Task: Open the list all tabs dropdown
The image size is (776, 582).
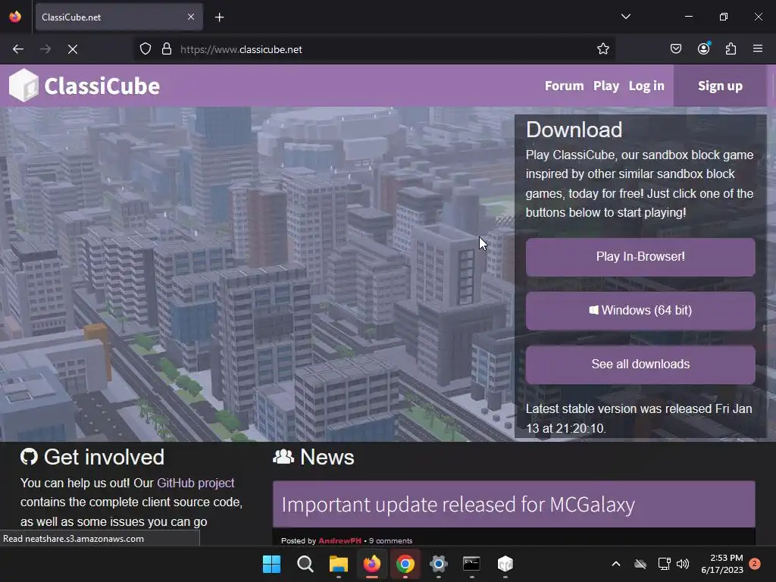Action: pyautogui.click(x=626, y=17)
